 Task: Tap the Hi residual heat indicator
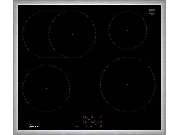(89, 119)
